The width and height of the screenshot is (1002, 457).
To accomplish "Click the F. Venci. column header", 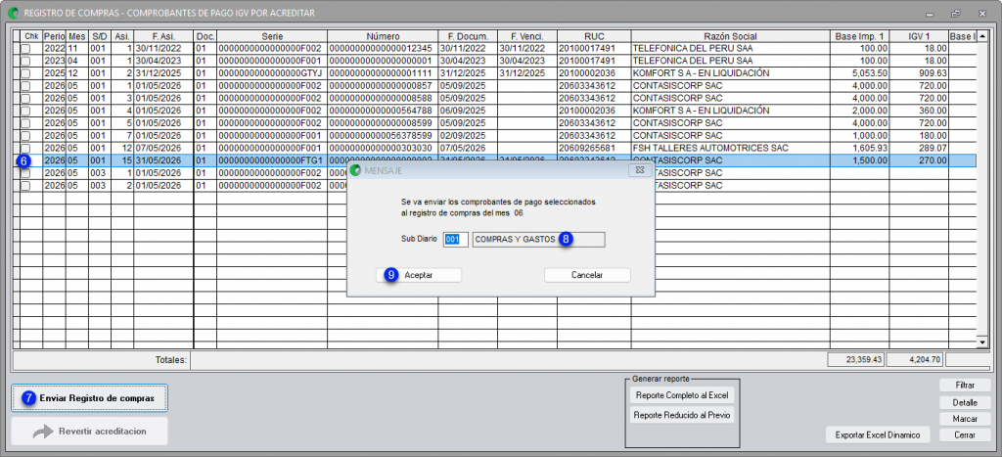I will [x=527, y=36].
